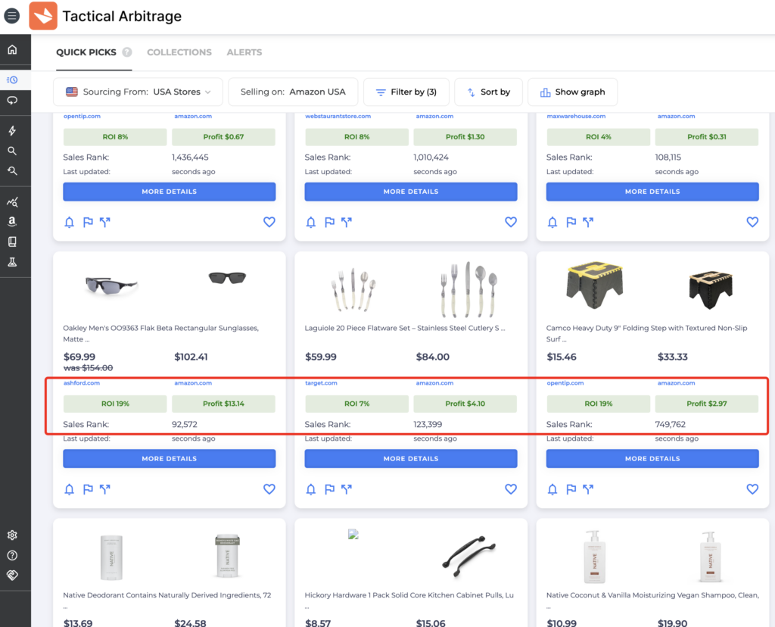Open the Quick Picks clock icon in the sidebar
Image resolution: width=775 pixels, height=627 pixels.
(12, 80)
